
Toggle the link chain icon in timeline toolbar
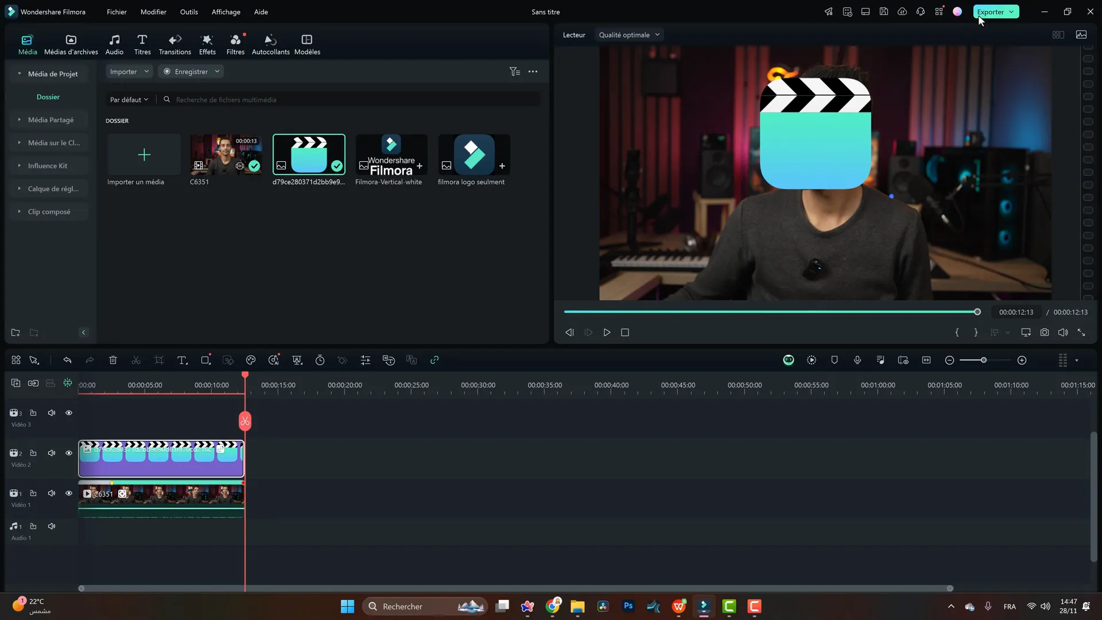pos(434,360)
